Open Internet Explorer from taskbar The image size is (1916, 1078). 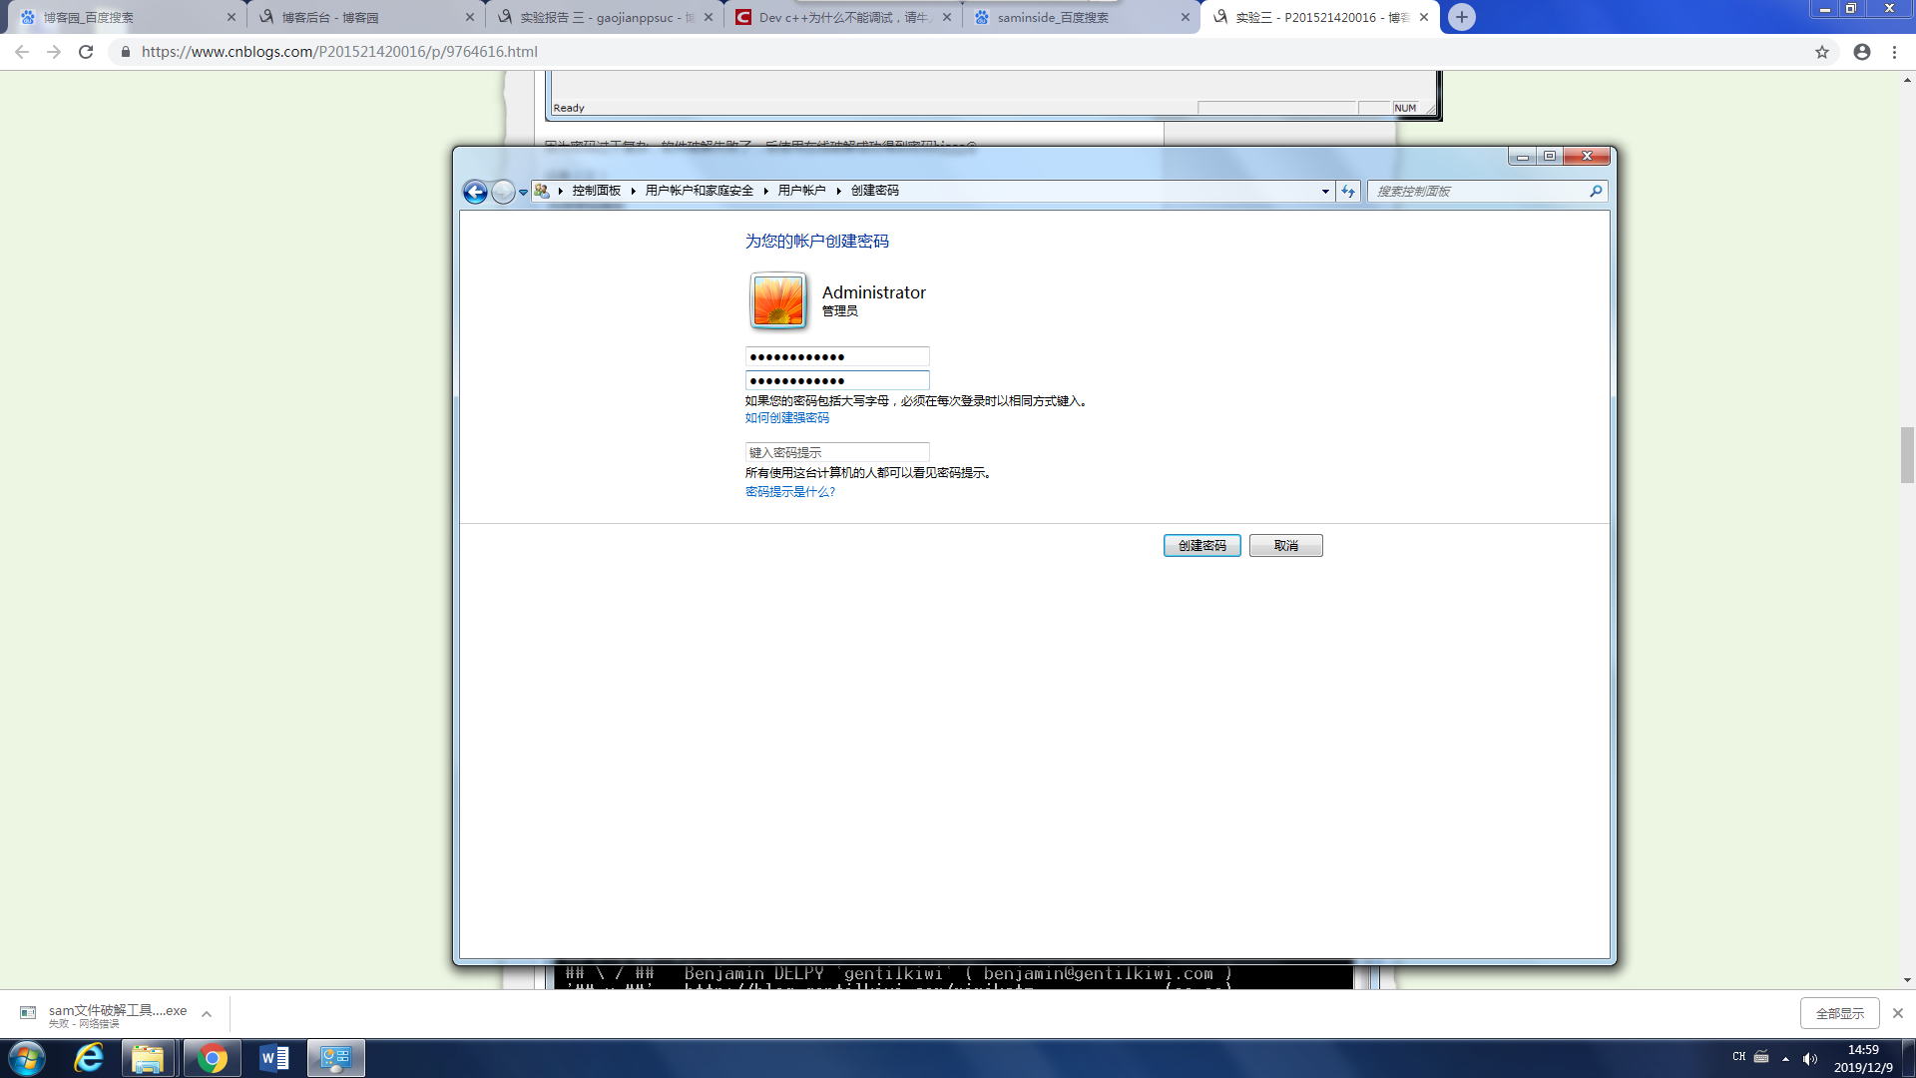pos(89,1058)
